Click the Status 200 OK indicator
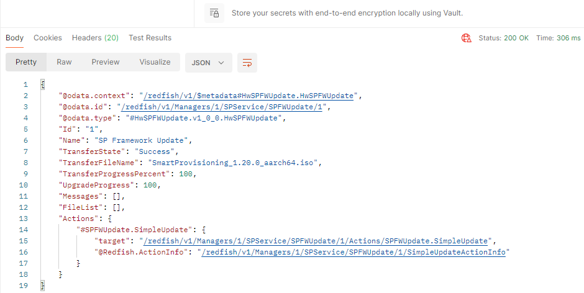The width and height of the screenshot is (584, 293). pyautogui.click(x=504, y=38)
